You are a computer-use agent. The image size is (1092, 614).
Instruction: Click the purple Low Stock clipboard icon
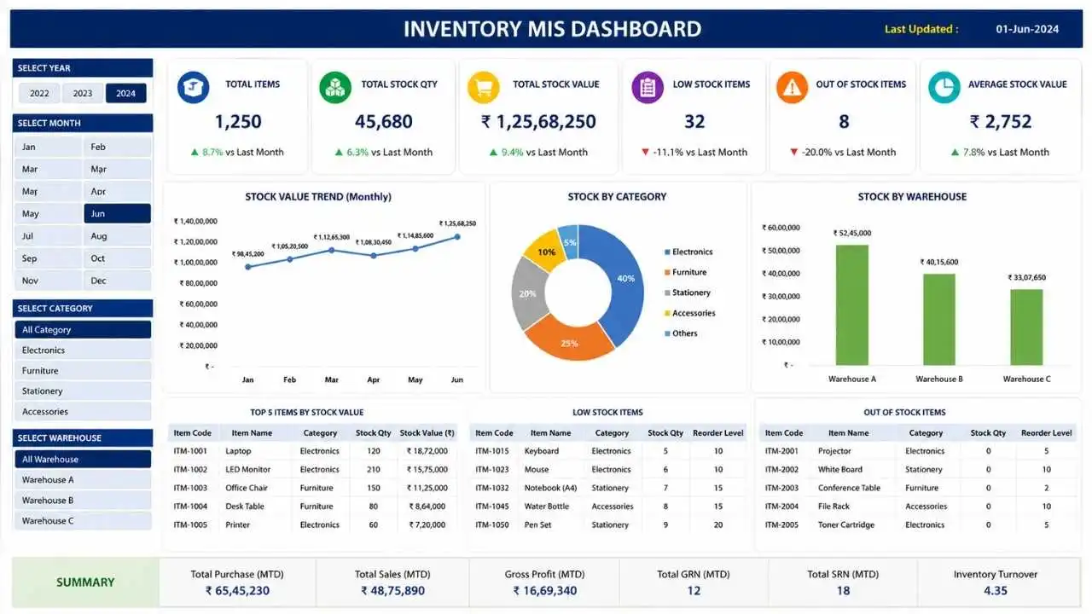tap(647, 87)
